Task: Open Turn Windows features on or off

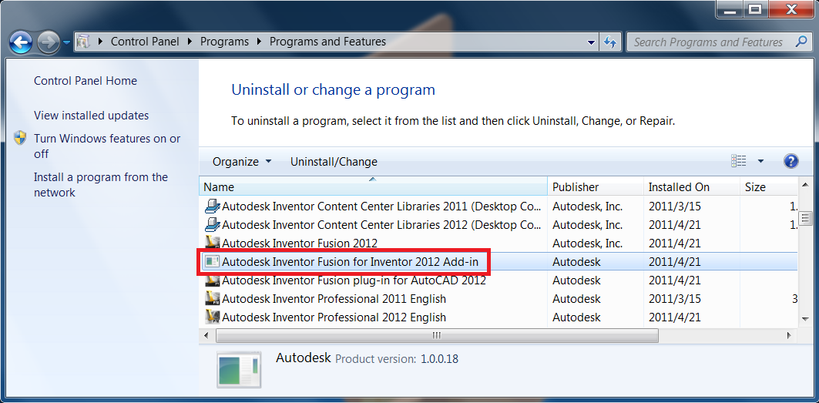Action: 107,146
